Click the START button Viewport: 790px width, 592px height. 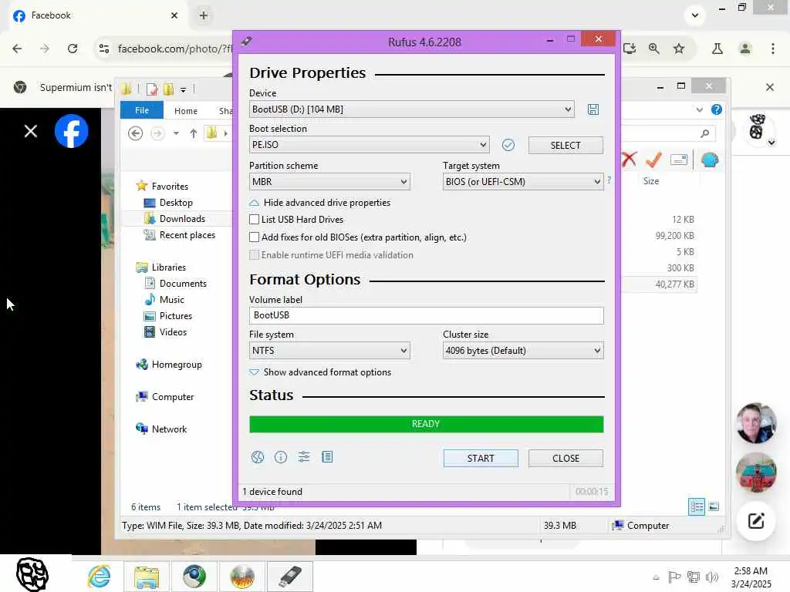pyautogui.click(x=481, y=458)
